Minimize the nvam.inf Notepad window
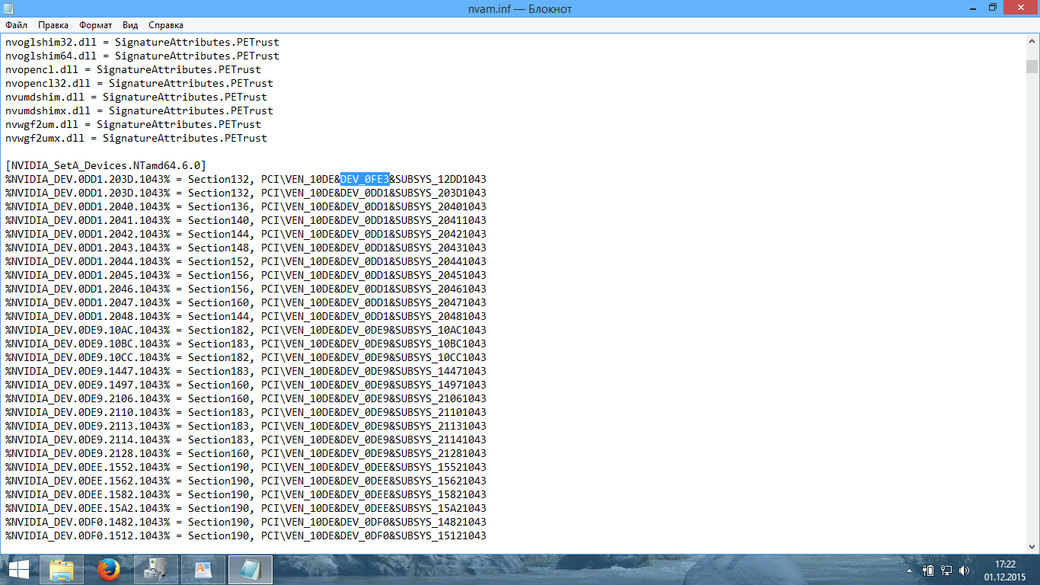Image resolution: width=1040 pixels, height=585 pixels. [971, 8]
